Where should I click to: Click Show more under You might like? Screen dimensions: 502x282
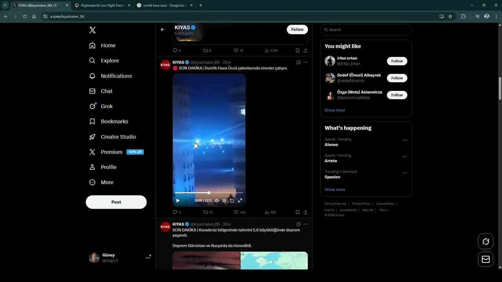tap(335, 110)
